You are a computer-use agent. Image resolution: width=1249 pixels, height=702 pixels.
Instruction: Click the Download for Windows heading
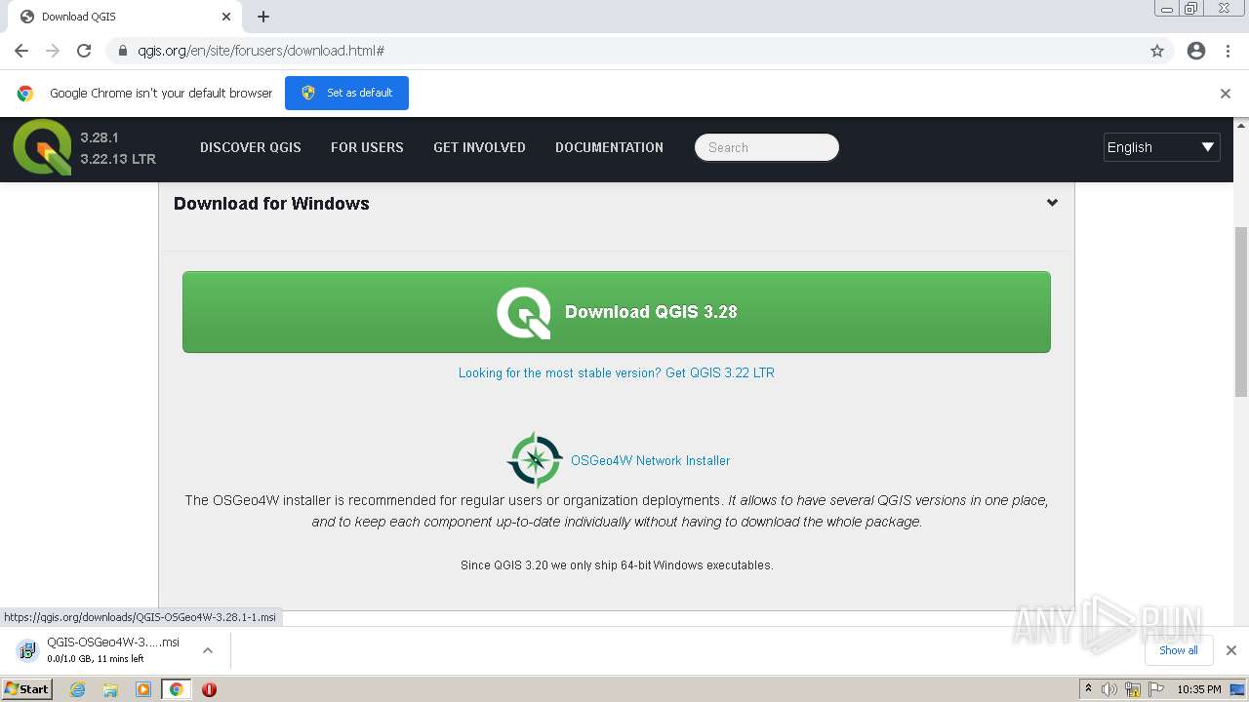pos(271,203)
